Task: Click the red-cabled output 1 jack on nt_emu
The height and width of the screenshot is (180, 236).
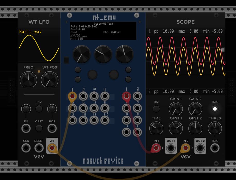Action: coord(126,96)
